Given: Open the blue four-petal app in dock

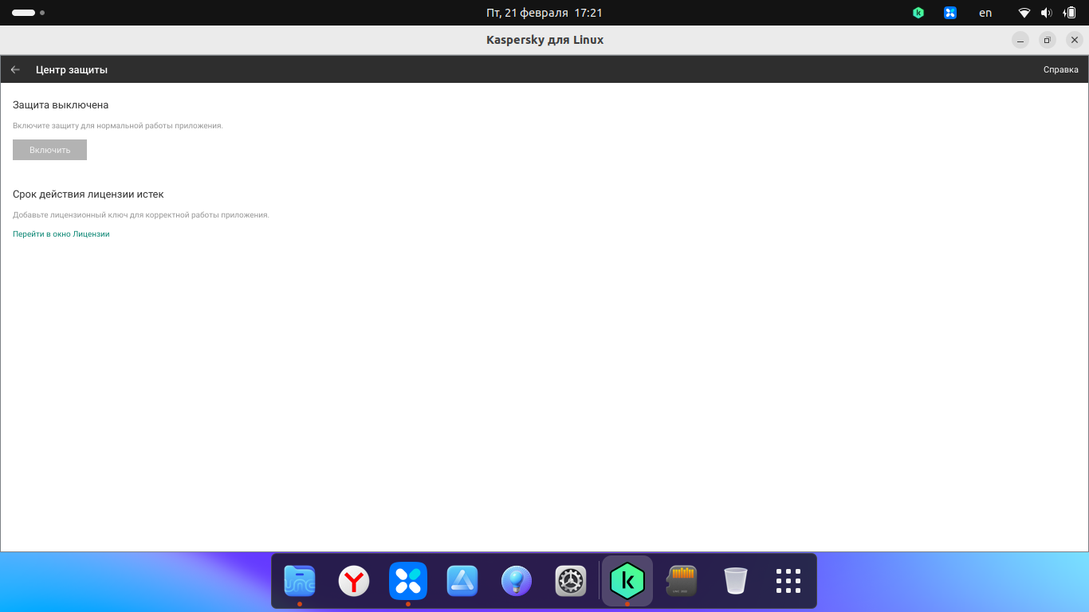Looking at the screenshot, I should pos(408,581).
